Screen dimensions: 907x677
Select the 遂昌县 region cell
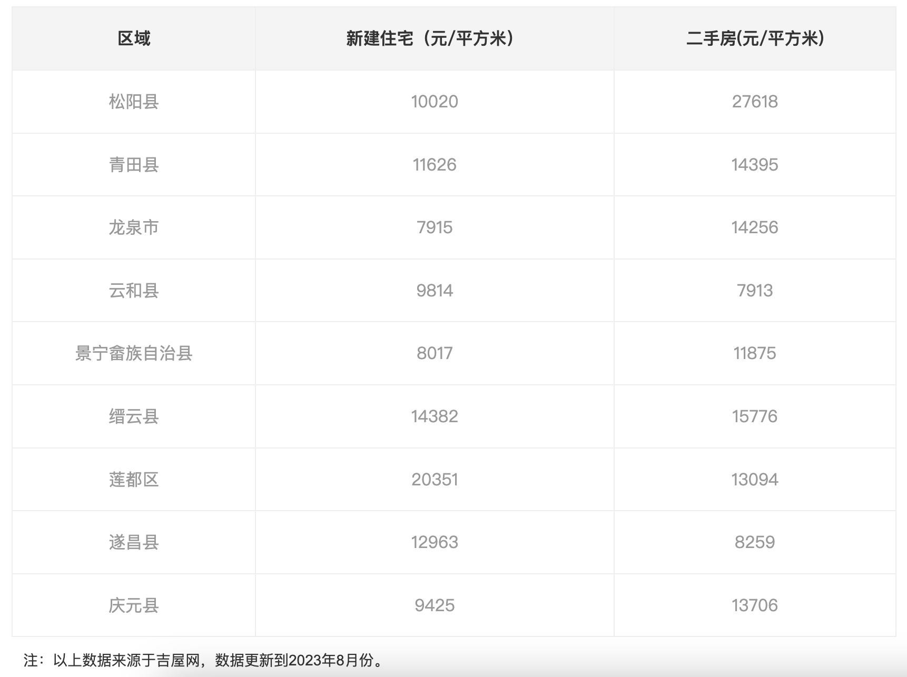pyautogui.click(x=134, y=542)
